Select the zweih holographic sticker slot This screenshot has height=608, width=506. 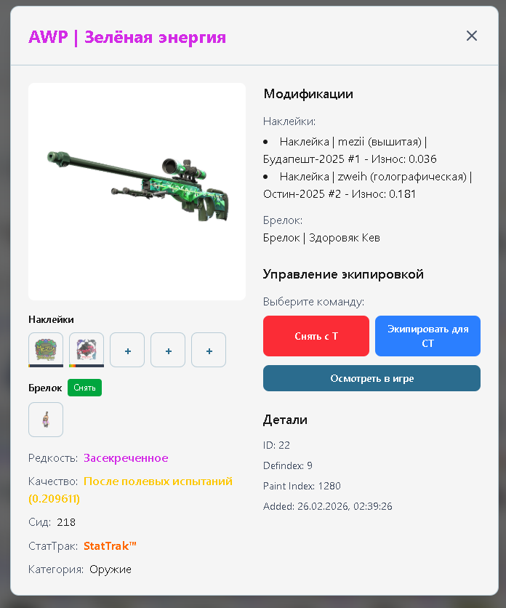(x=87, y=350)
